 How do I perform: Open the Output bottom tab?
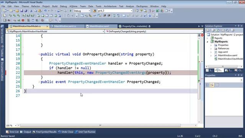26,132
